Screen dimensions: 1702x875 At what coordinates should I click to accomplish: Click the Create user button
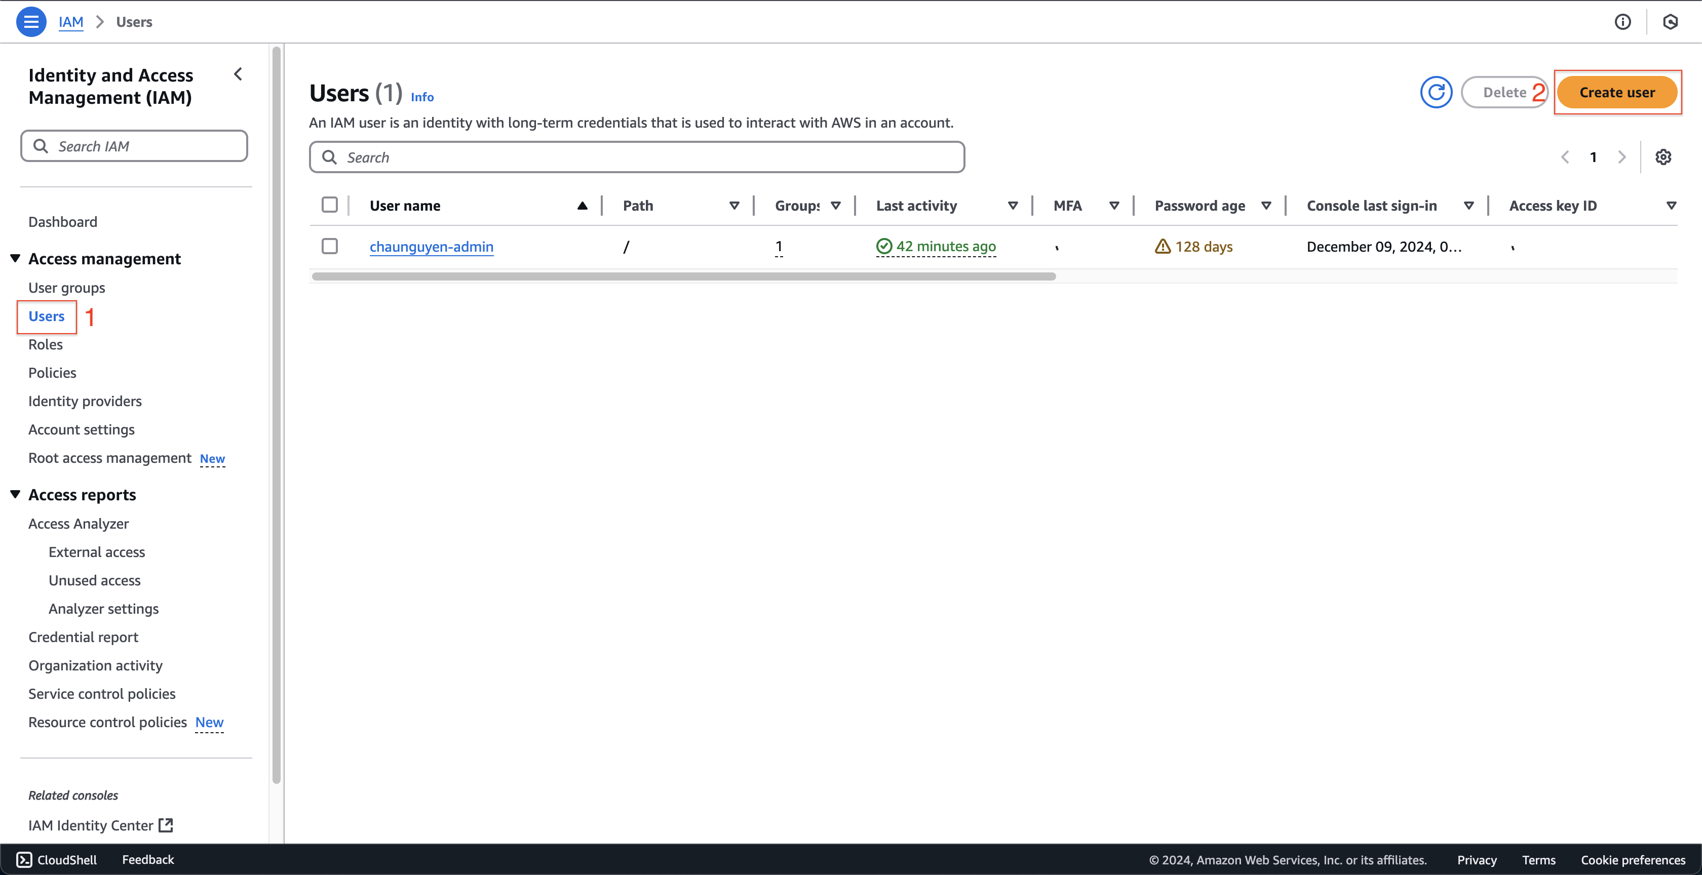tap(1617, 93)
